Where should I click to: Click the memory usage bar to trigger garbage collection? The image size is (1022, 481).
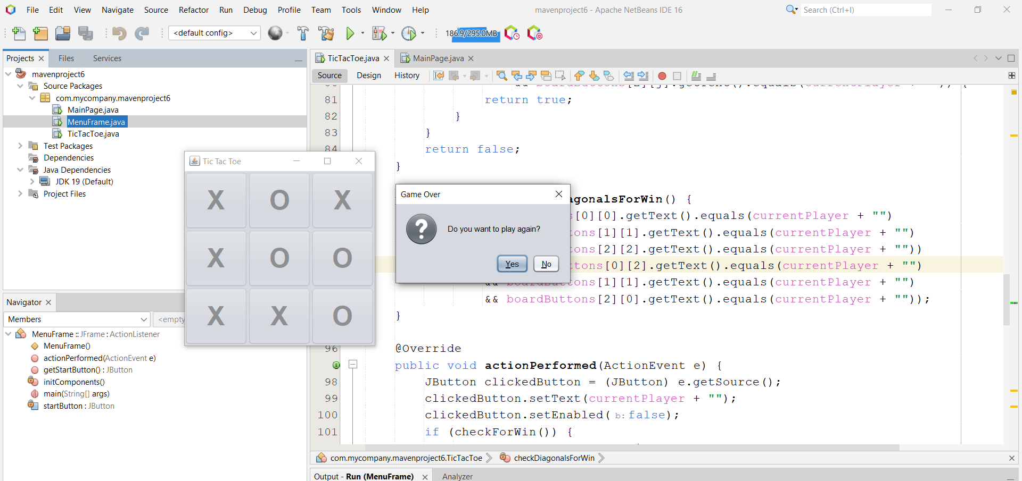tap(473, 33)
